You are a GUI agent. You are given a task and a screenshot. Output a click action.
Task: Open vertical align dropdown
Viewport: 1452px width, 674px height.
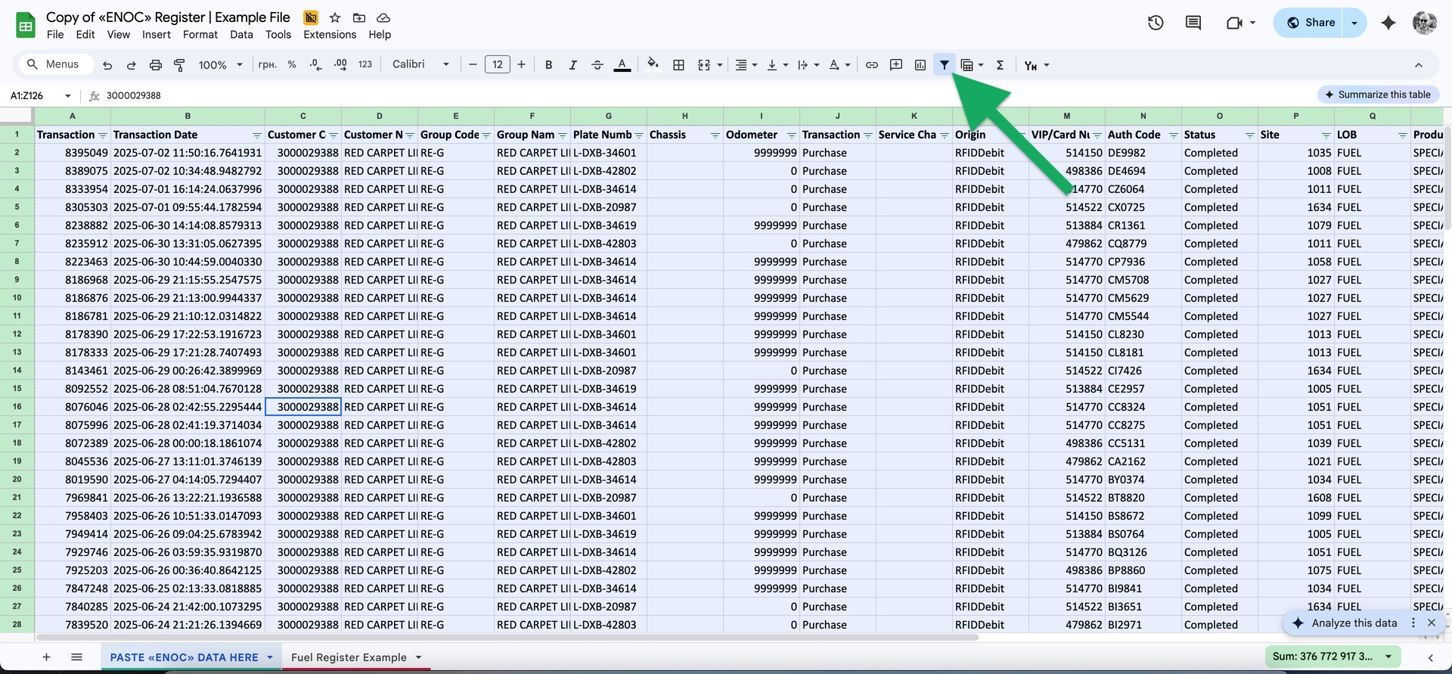777,65
